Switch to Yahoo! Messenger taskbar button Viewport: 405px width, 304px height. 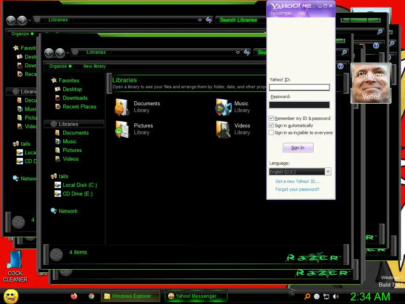coord(196,296)
